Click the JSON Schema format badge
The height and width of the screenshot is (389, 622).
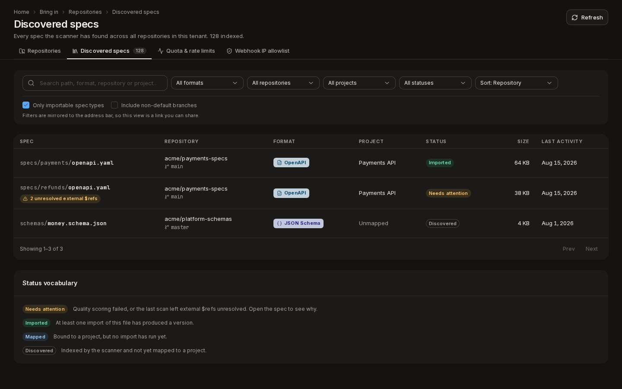298,223
